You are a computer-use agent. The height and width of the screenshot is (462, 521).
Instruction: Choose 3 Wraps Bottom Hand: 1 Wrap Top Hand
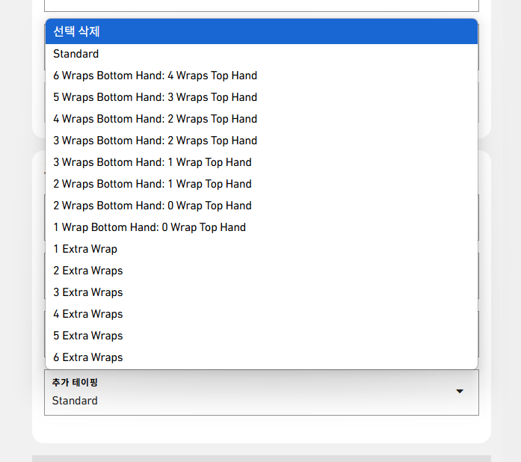tap(262, 162)
